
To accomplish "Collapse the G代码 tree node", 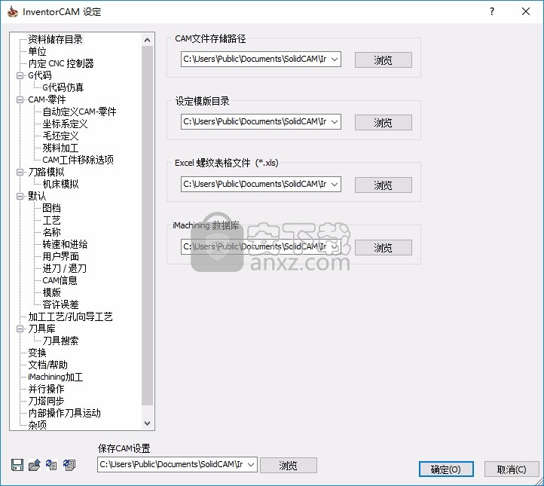I will [x=20, y=75].
